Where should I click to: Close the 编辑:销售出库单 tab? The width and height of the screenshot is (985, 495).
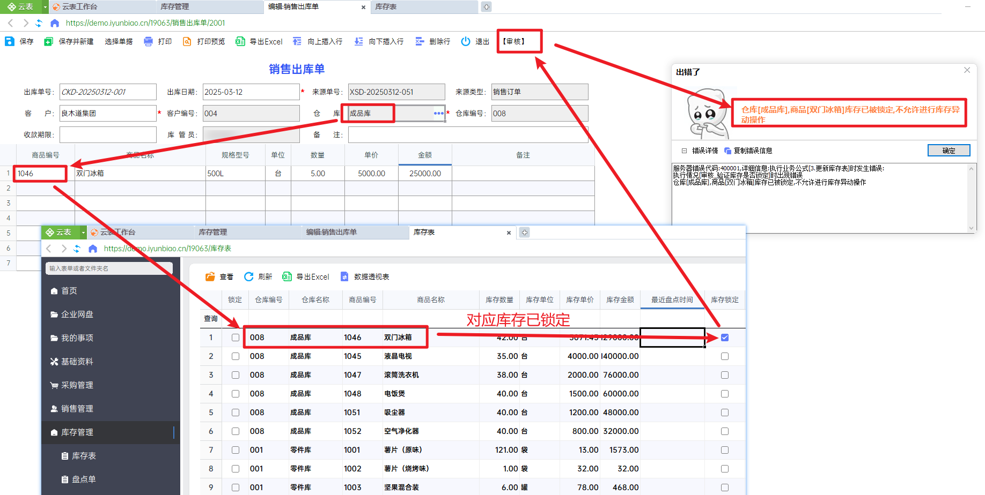tap(364, 7)
